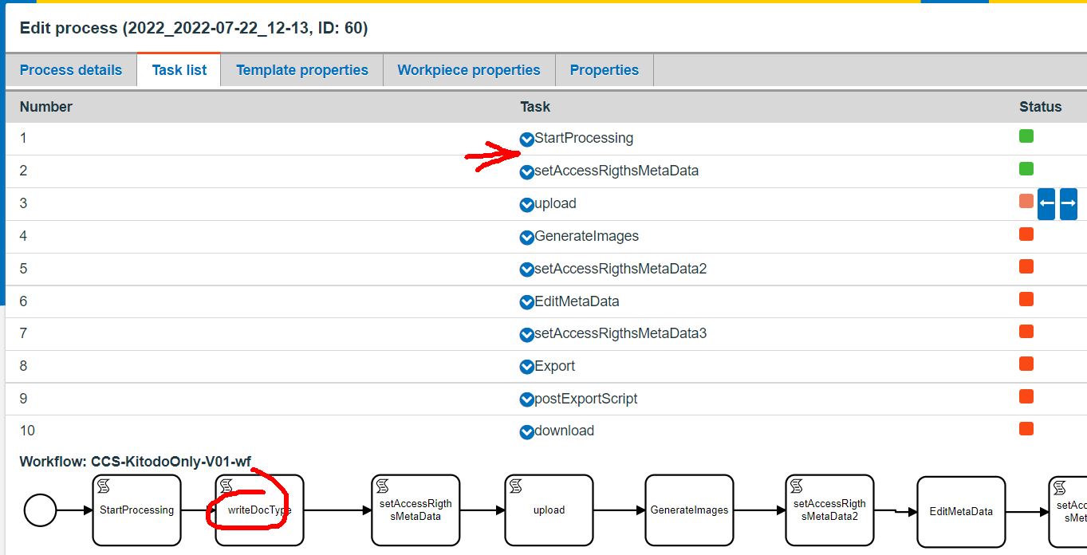
Task: Move upload task forward using the right arrow button
Action: point(1069,204)
